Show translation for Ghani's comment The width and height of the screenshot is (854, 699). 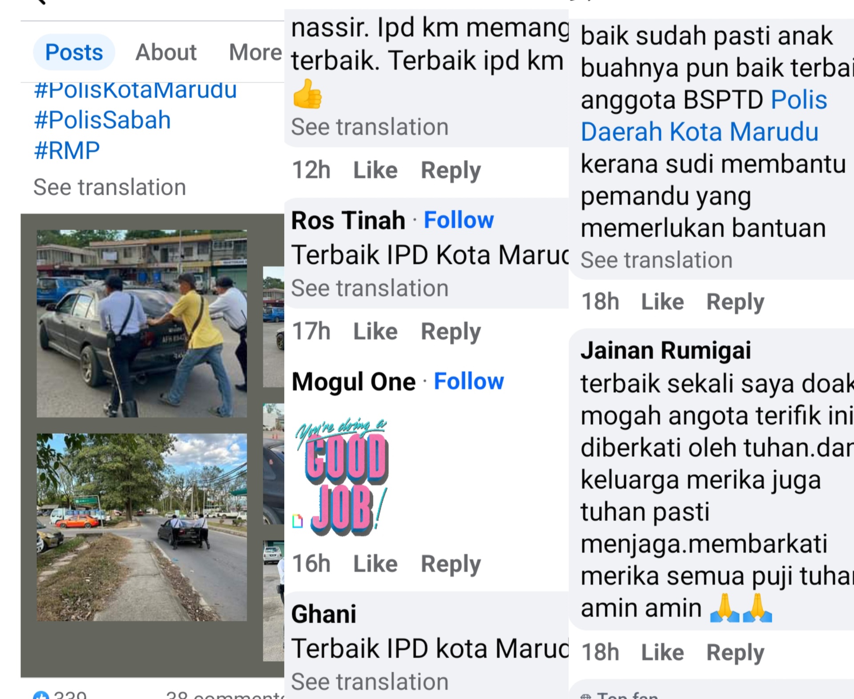370,682
